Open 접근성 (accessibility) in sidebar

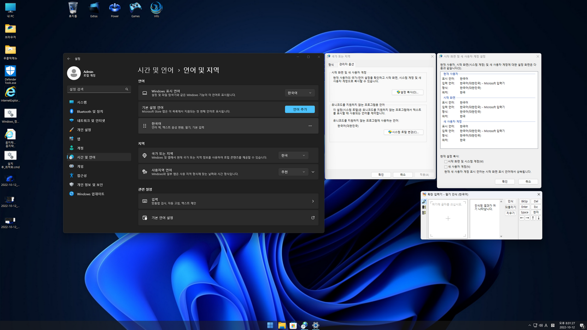99,176
